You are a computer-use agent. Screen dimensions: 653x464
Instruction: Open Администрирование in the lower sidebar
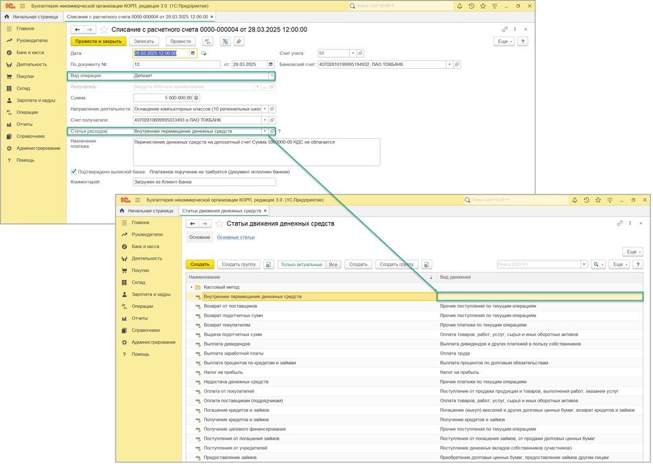click(153, 342)
